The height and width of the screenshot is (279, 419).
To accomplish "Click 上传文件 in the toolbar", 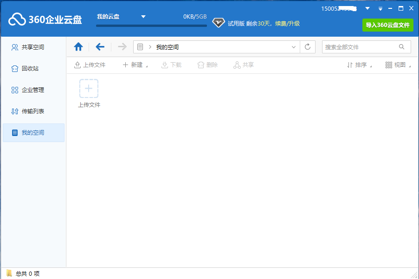I will [90, 65].
